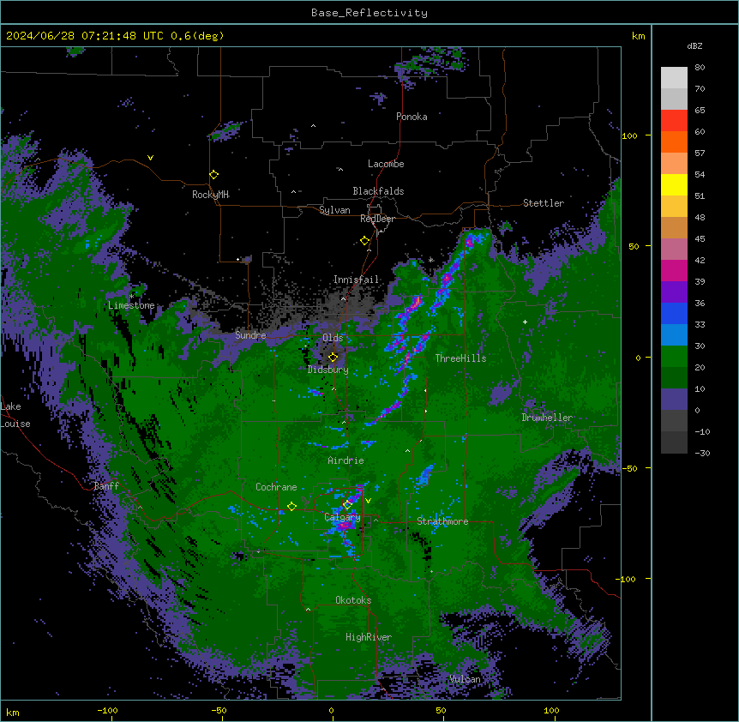
Task: Click the dBZ legend heading
Action: pyautogui.click(x=694, y=46)
